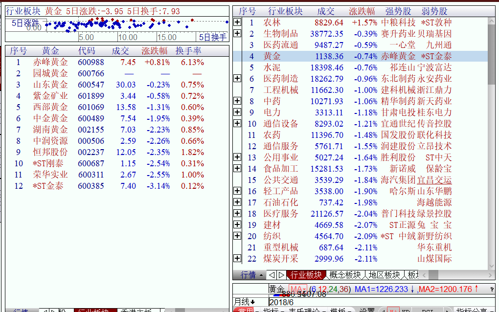Expand the 农林 sector row

[x=237, y=22]
